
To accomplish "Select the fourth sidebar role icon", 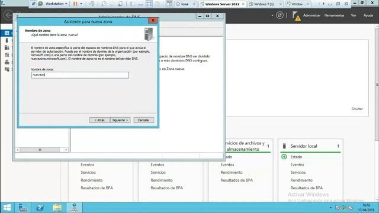I will [7, 55].
